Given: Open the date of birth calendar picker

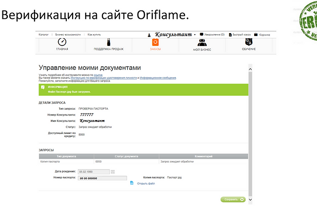Looking at the screenshot, I should click(113, 172).
